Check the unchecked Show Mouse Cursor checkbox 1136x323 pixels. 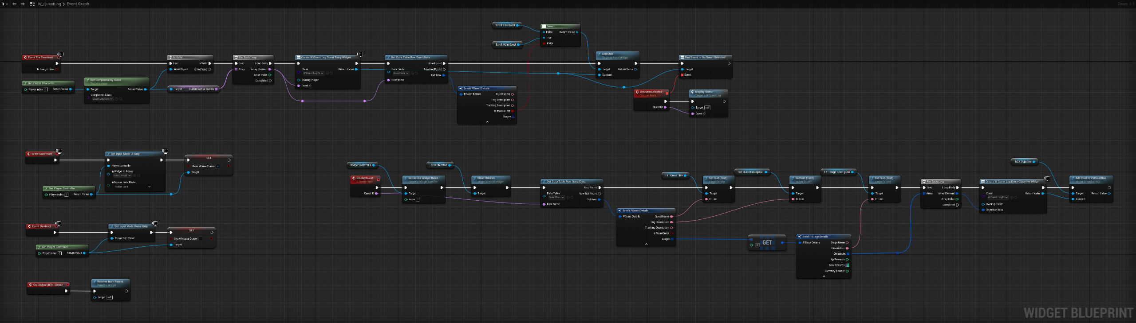point(200,239)
